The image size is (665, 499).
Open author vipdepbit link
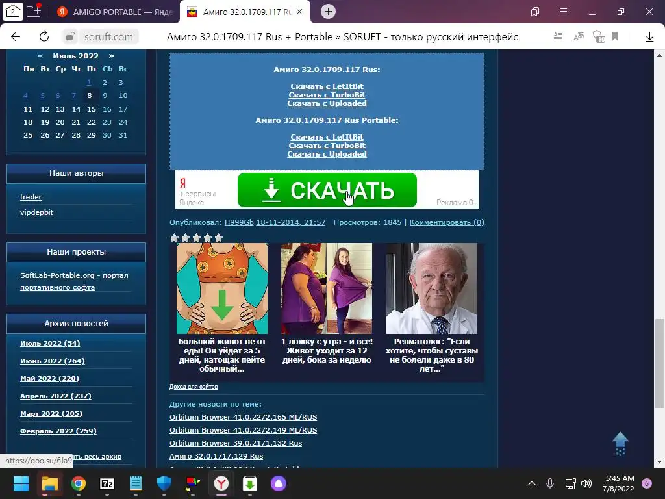point(36,212)
